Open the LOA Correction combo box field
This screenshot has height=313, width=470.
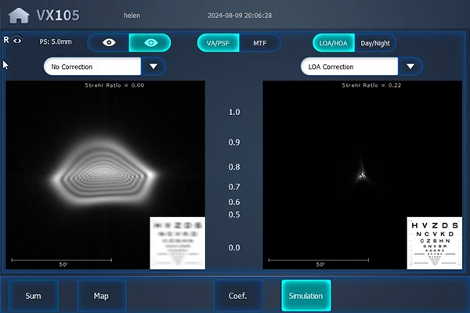349,67
